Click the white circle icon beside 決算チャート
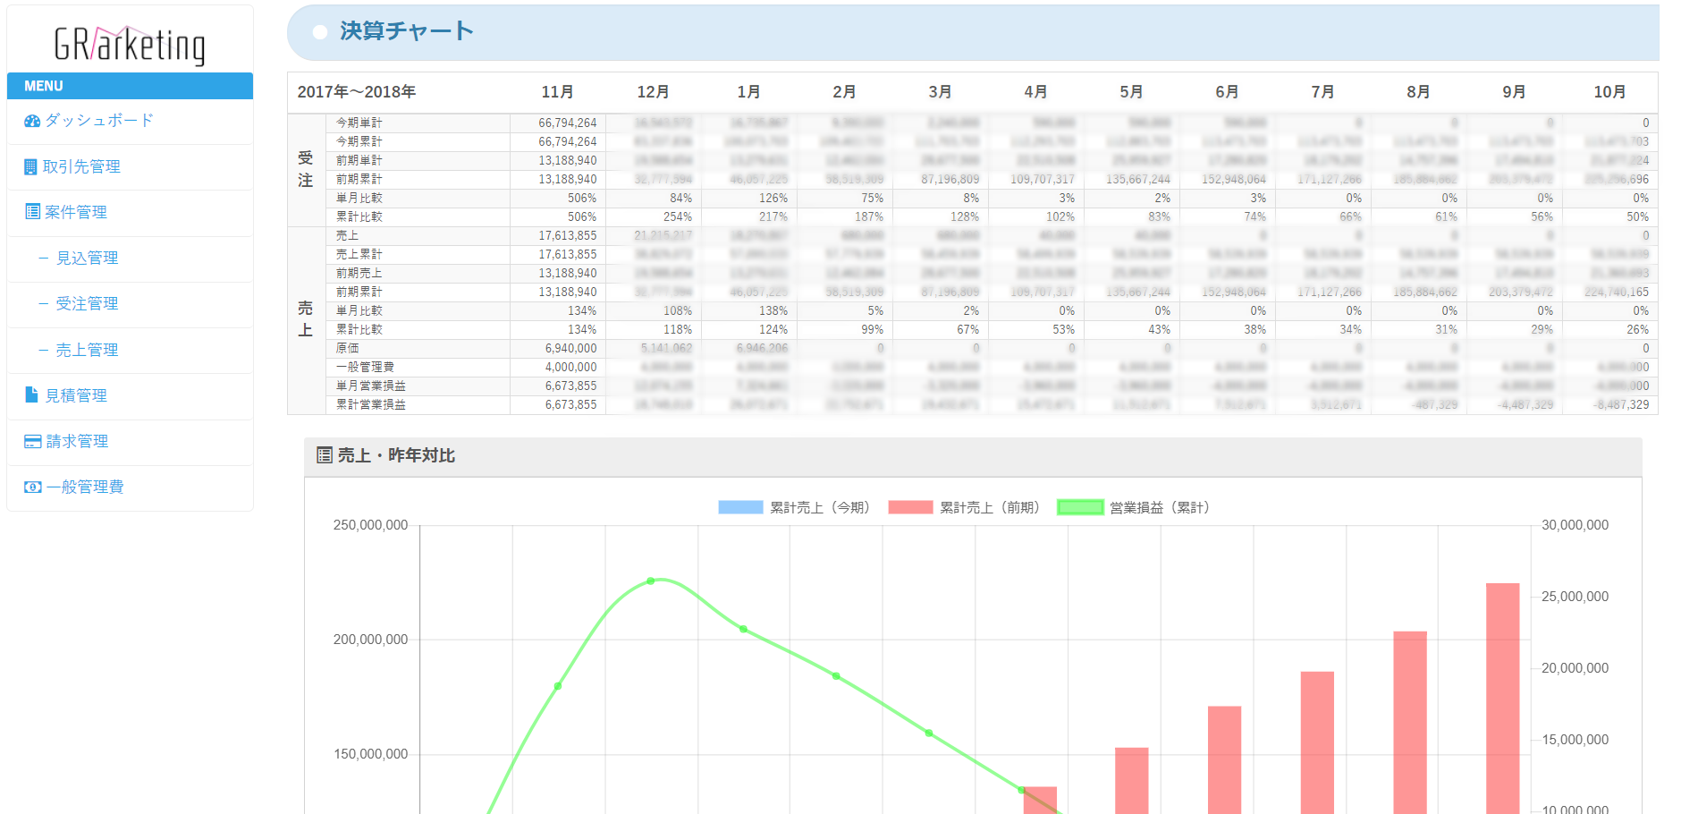The image size is (1681, 814). coord(320,32)
